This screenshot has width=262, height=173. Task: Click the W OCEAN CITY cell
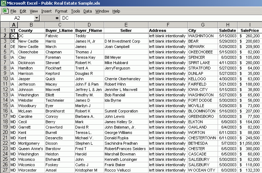(x=203, y=170)
